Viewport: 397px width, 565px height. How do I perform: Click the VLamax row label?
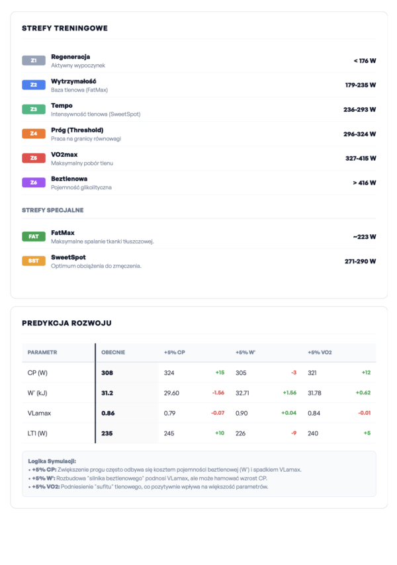coord(39,413)
